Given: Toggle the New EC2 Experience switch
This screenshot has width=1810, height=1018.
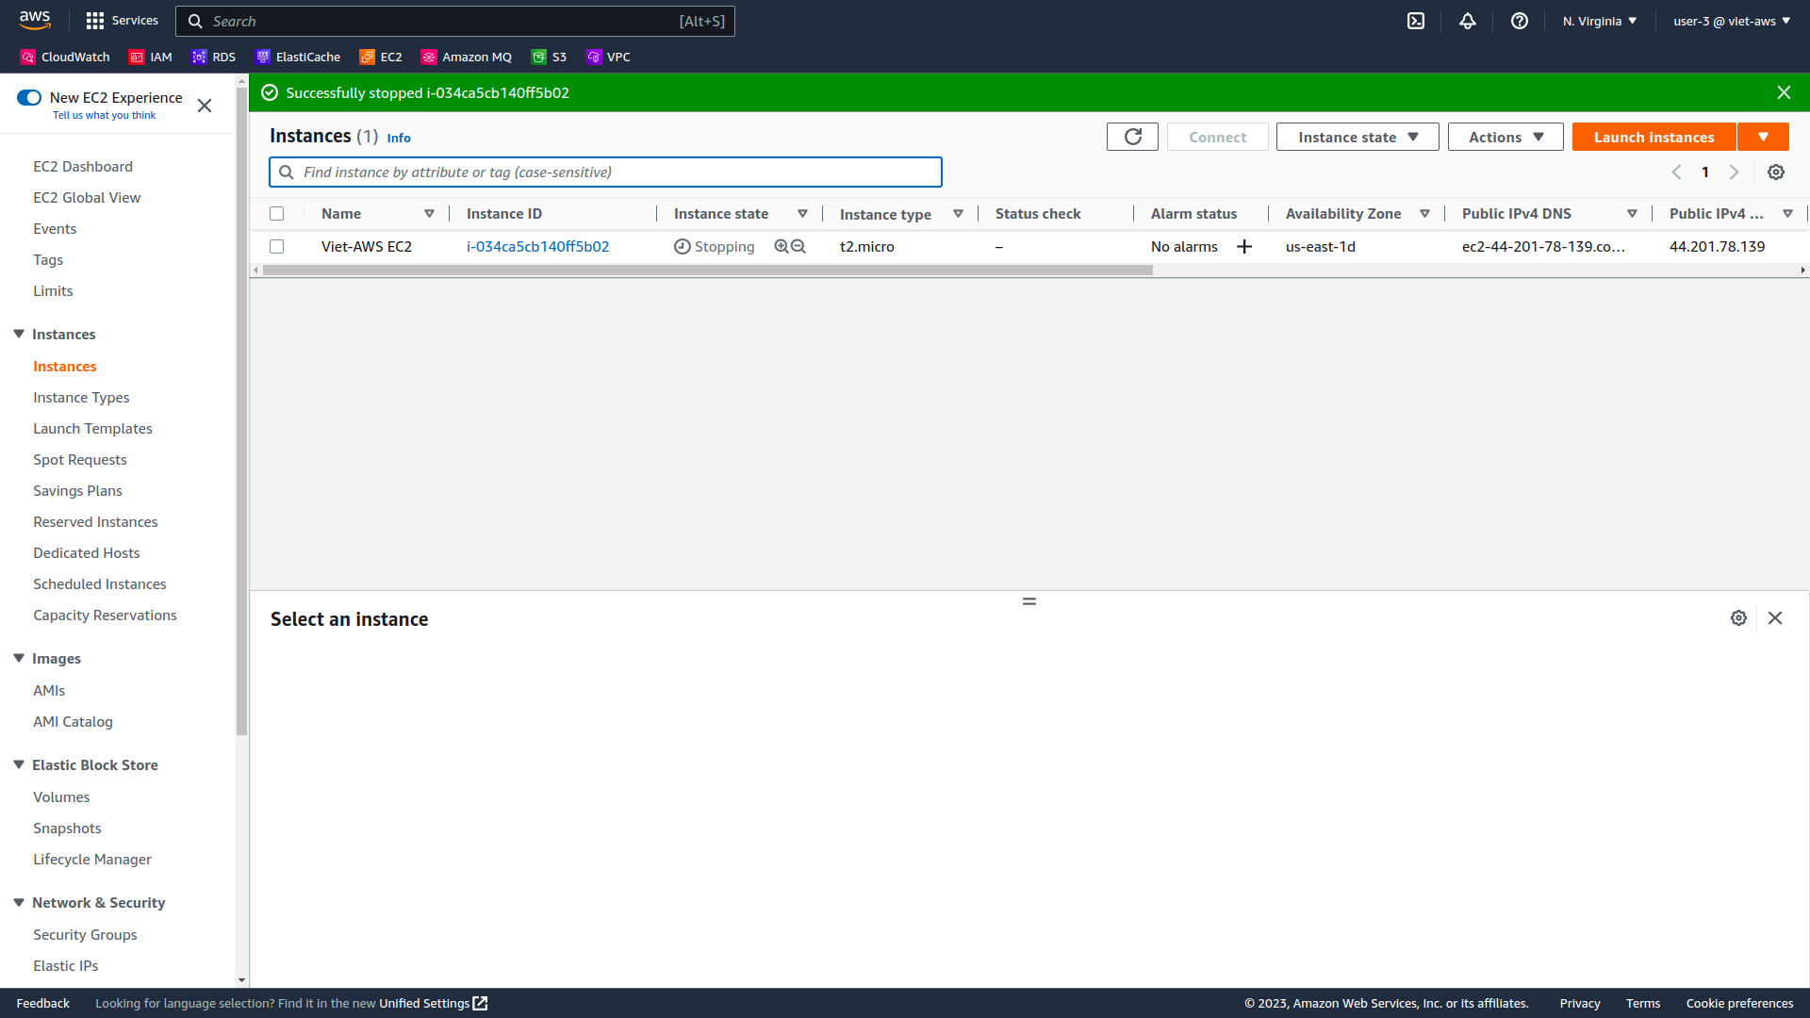Looking at the screenshot, I should [29, 98].
